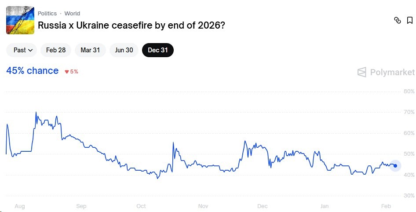
Task: Click the 80% label on the y-axis
Action: tap(409, 91)
